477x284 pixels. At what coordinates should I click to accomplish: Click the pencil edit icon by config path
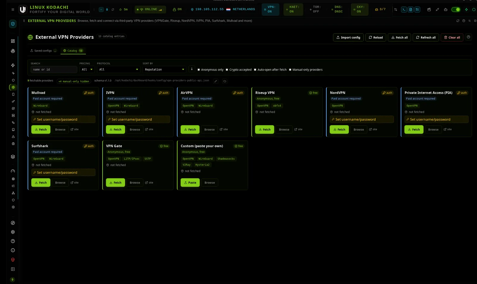click(x=216, y=81)
